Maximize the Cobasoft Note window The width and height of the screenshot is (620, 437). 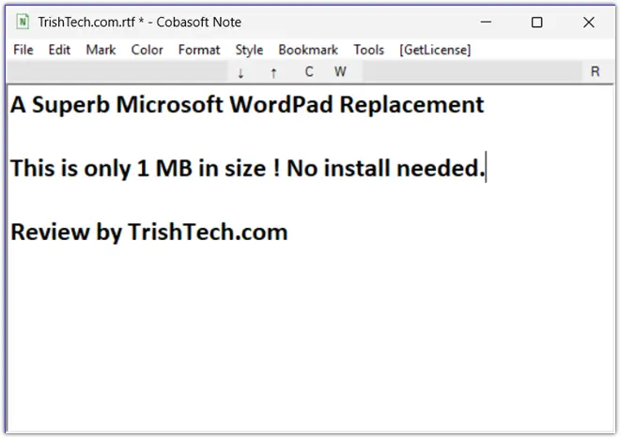(x=536, y=23)
